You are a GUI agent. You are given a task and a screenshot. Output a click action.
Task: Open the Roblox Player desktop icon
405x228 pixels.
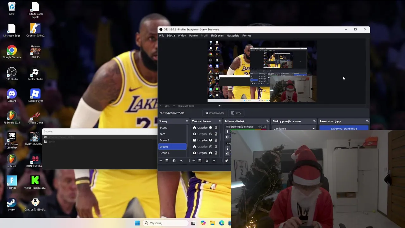pyautogui.click(x=35, y=96)
